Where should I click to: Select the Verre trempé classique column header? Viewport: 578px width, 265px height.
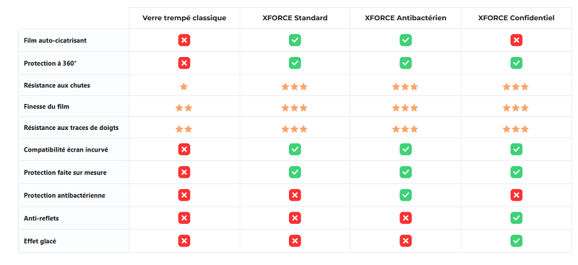[184, 18]
